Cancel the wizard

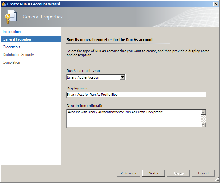(x=203, y=173)
